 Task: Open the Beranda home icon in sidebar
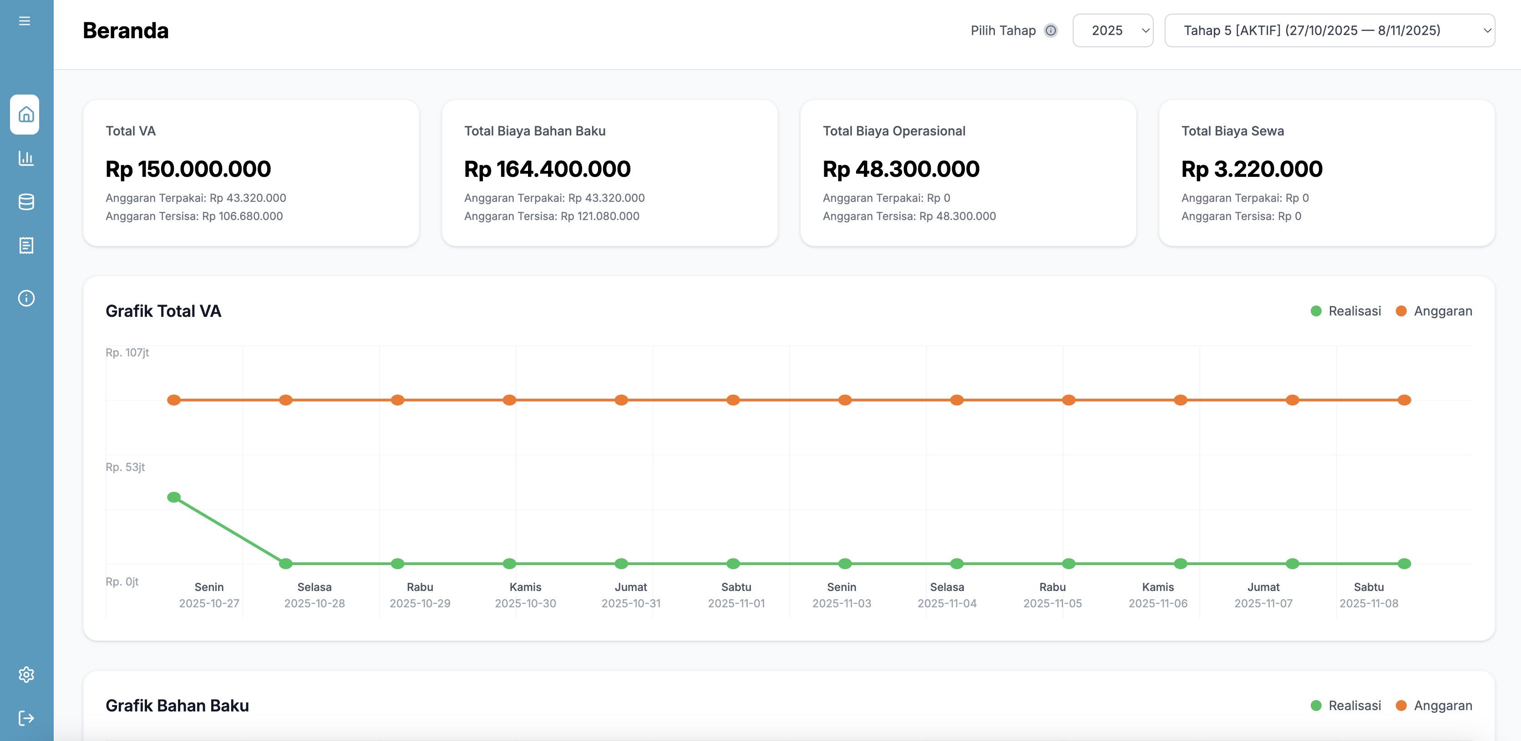tap(25, 115)
